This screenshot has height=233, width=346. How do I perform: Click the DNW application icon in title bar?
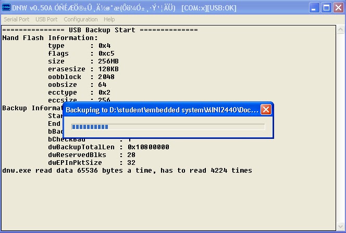click(x=6, y=7)
